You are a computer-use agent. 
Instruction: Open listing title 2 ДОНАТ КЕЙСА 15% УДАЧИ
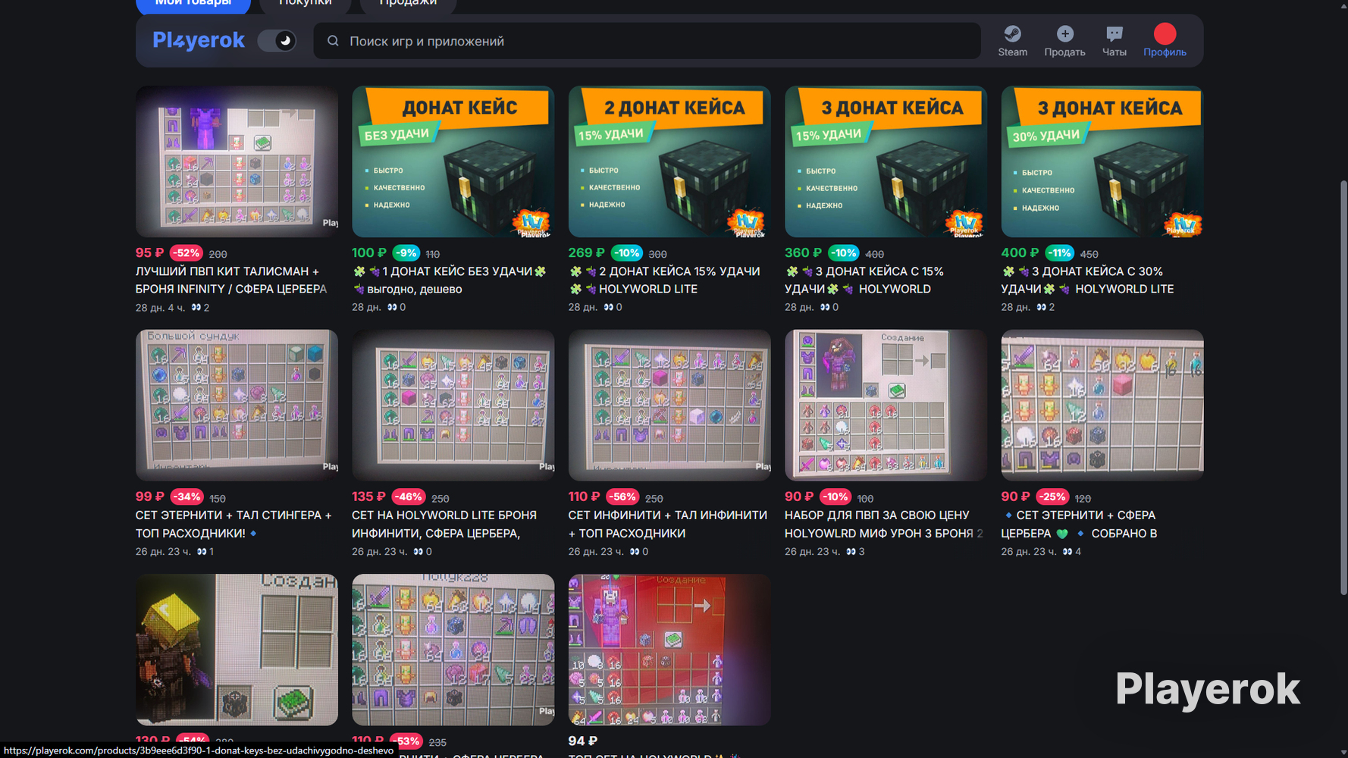tap(664, 280)
